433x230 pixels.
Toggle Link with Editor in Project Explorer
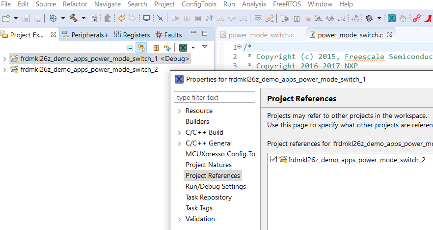point(141,48)
